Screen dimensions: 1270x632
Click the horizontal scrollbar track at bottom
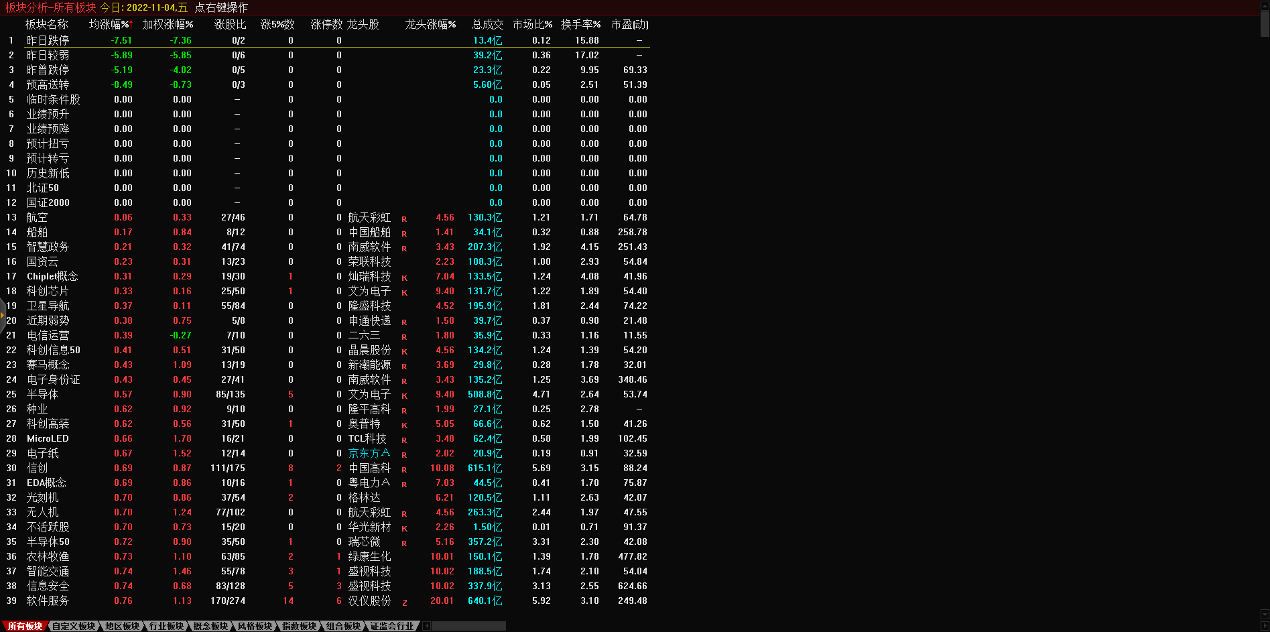[x=468, y=626]
